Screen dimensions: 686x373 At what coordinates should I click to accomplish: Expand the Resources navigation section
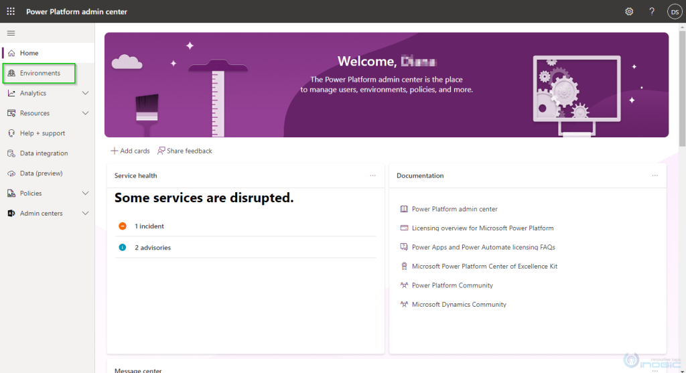pyautogui.click(x=85, y=113)
